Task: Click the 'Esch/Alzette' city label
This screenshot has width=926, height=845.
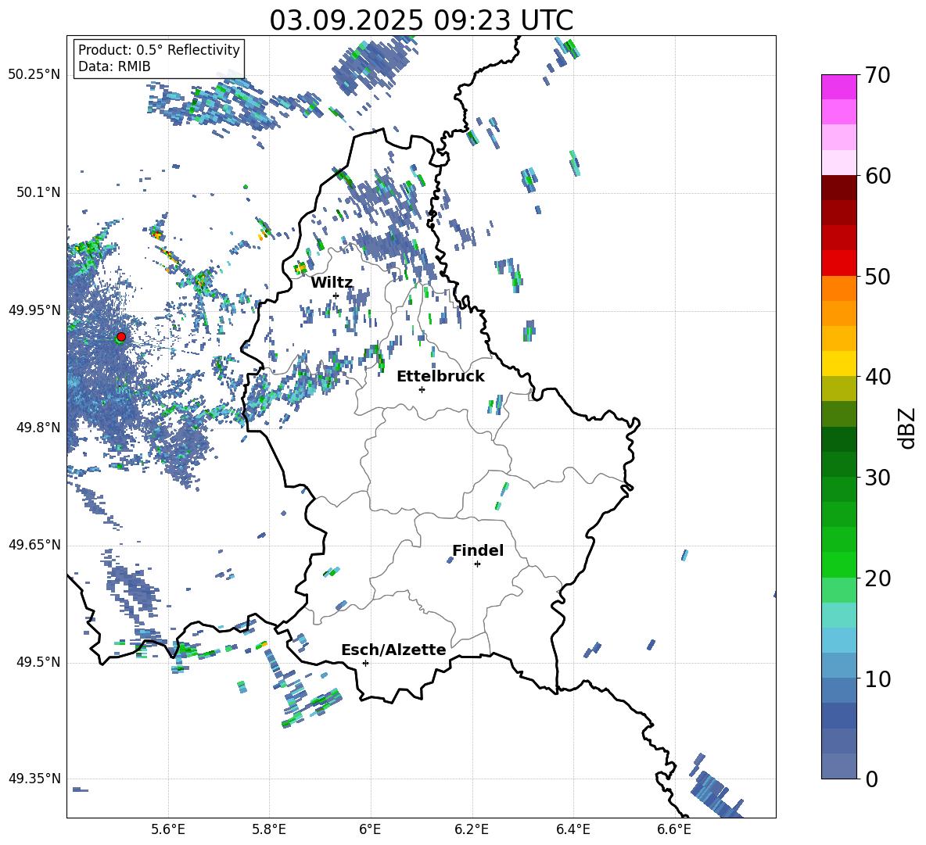Action: [393, 650]
